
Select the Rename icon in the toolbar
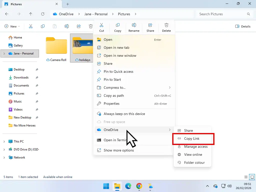[134, 26]
